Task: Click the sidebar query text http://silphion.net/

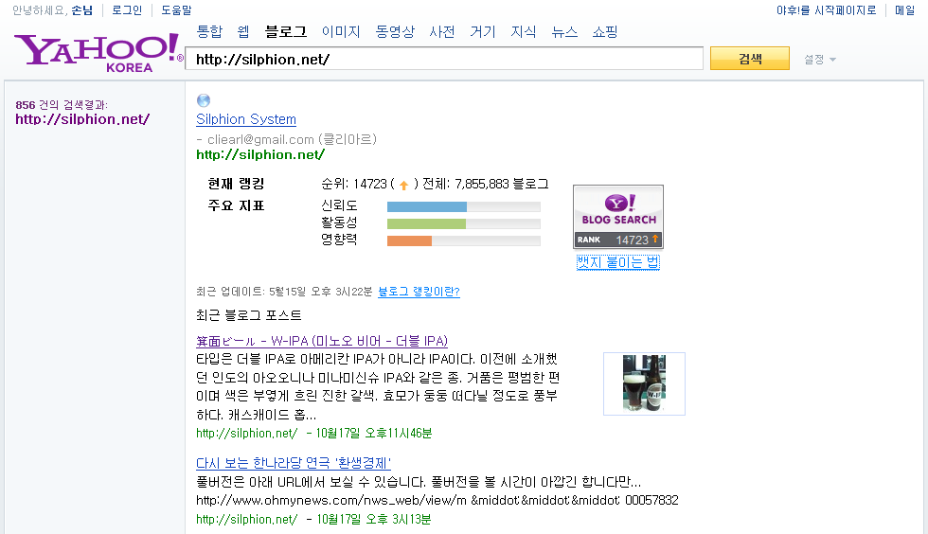Action: (x=82, y=119)
